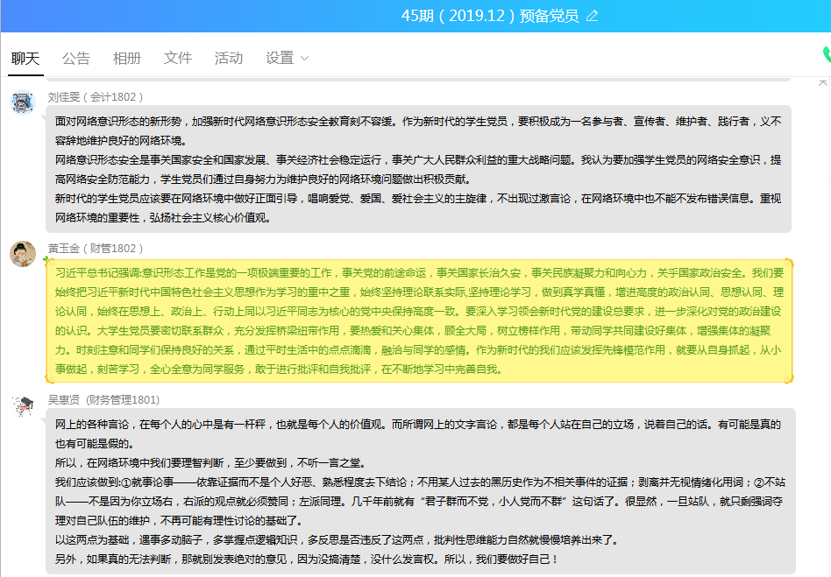
Task: Click 吴惠贤's avatar icon
Action: [23, 405]
